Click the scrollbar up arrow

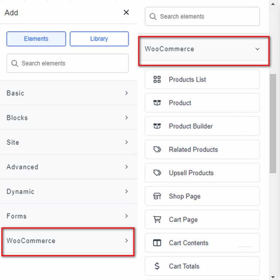[x=273, y=4]
